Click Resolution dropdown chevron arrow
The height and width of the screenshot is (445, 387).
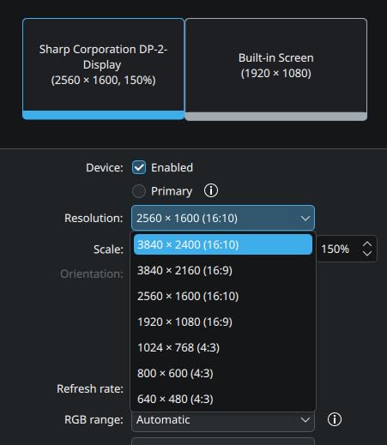coord(305,219)
